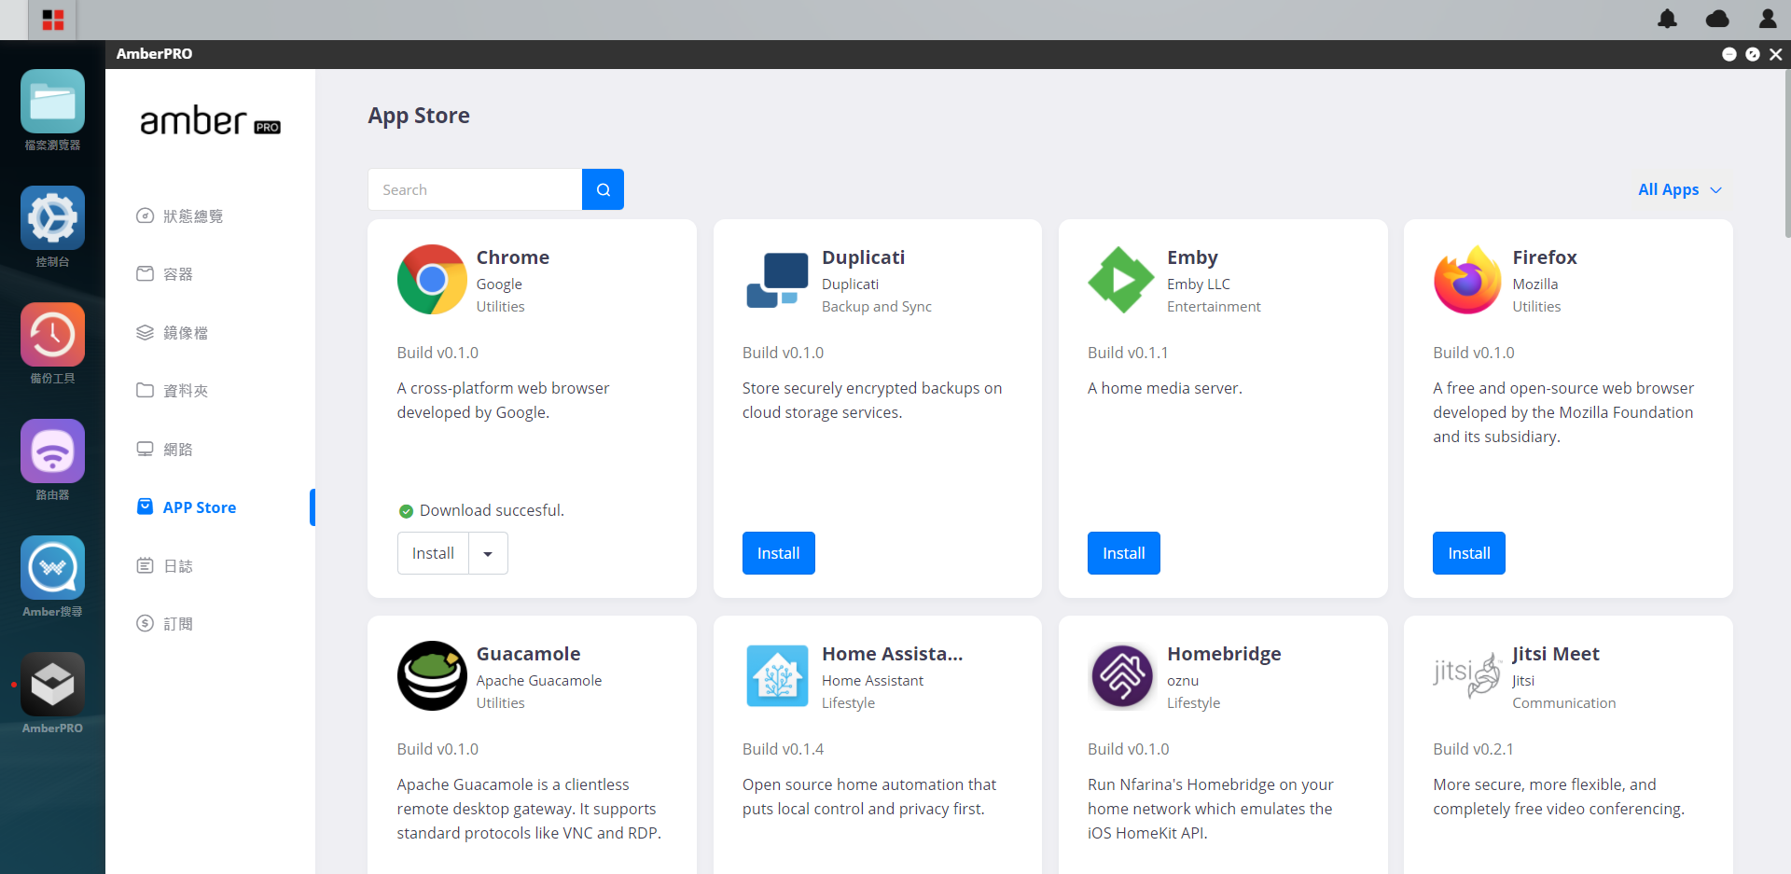The width and height of the screenshot is (1791, 874).
Task: Click the Firefox app logo
Action: [1467, 280]
